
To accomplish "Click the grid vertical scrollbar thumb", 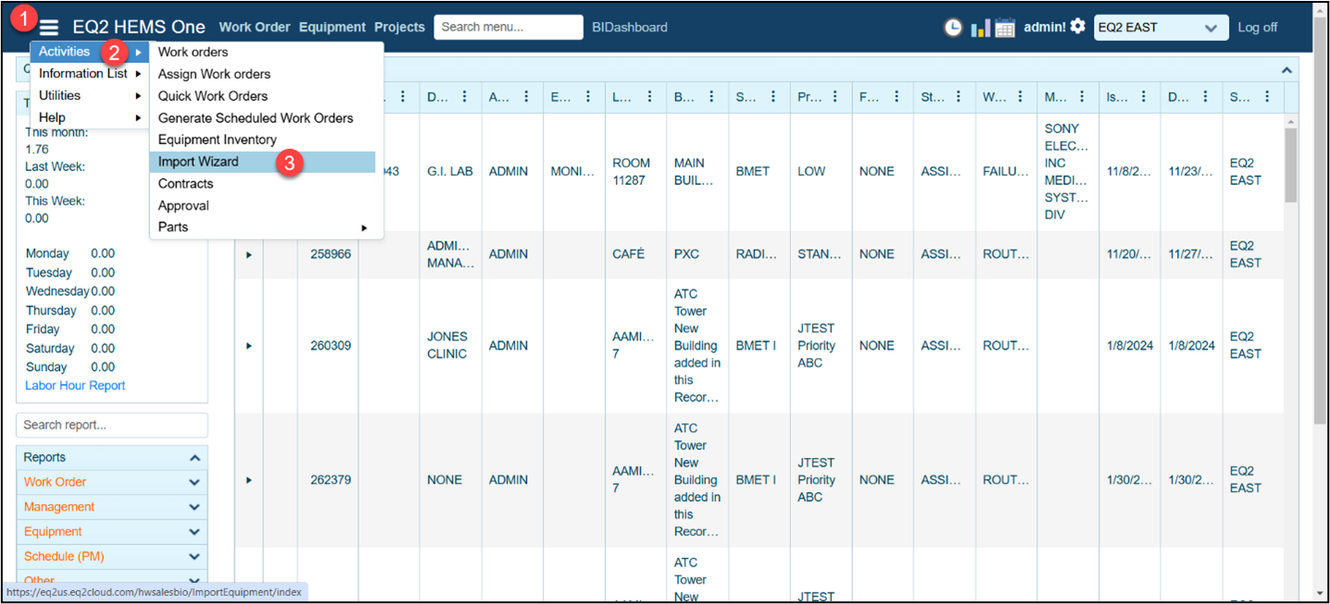I will (1290, 165).
